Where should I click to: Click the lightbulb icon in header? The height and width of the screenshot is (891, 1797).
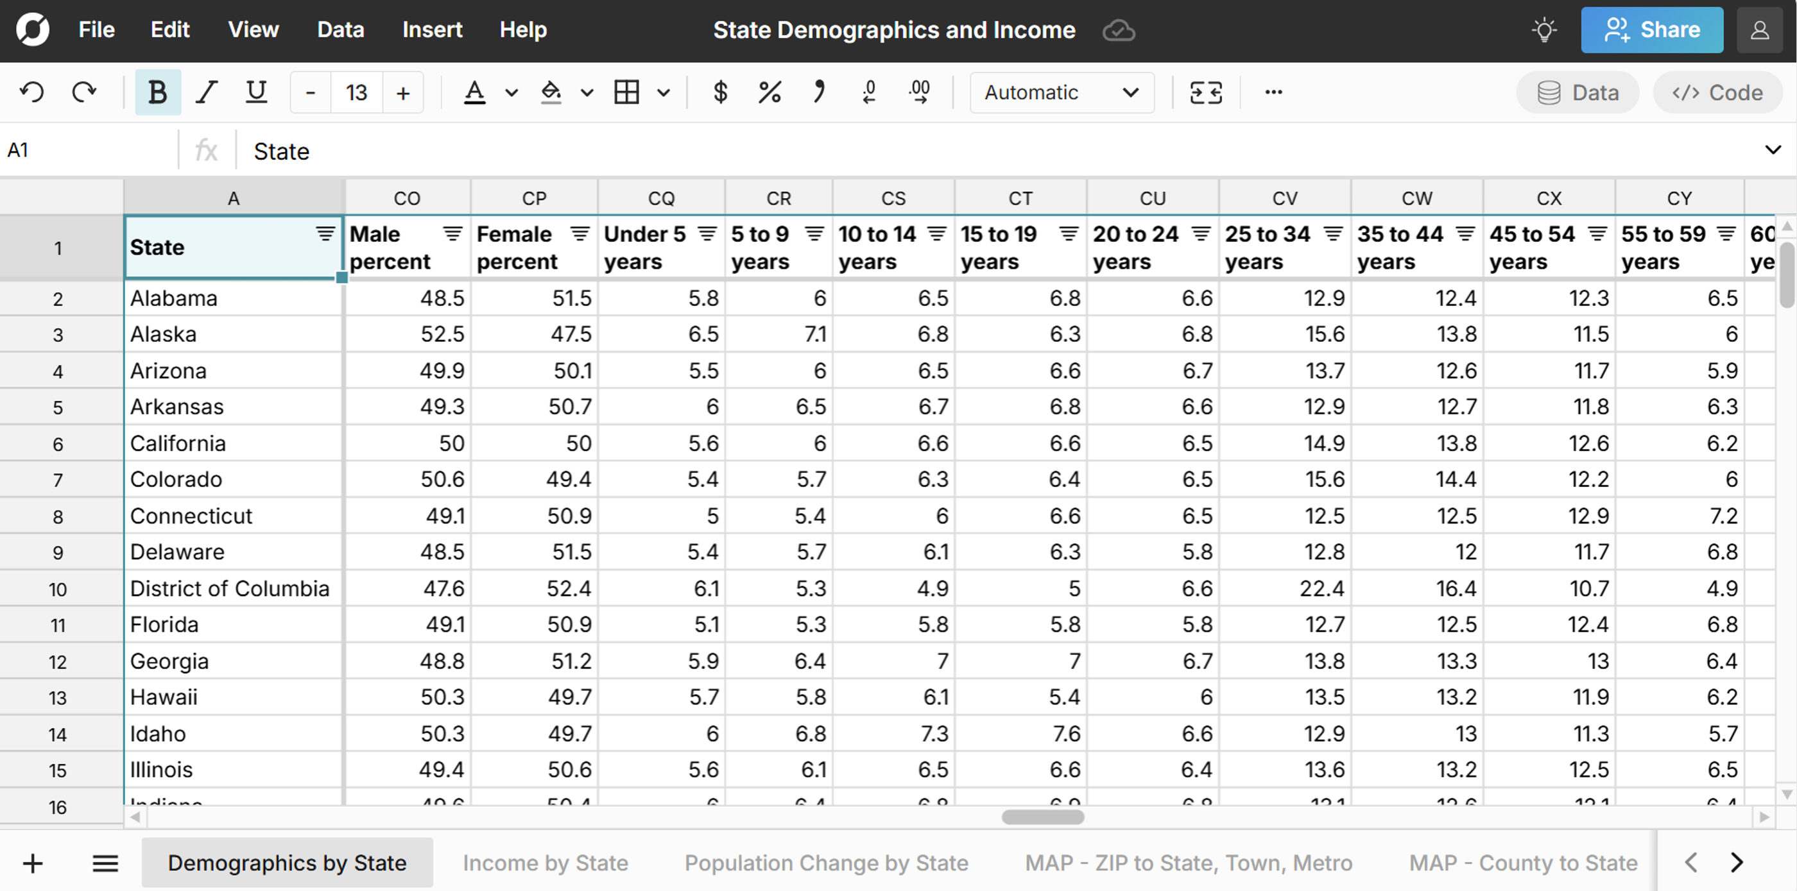[1543, 30]
